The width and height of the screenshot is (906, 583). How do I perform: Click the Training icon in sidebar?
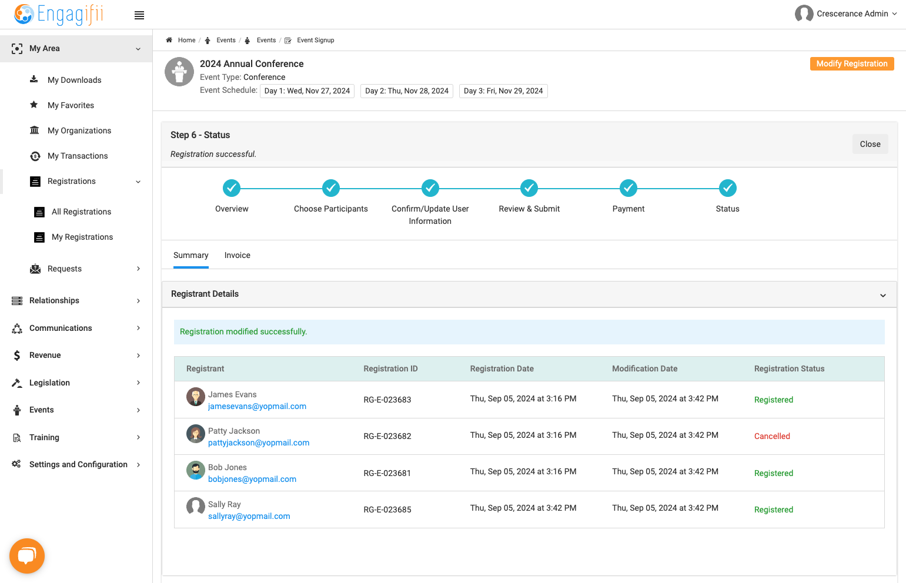(17, 437)
